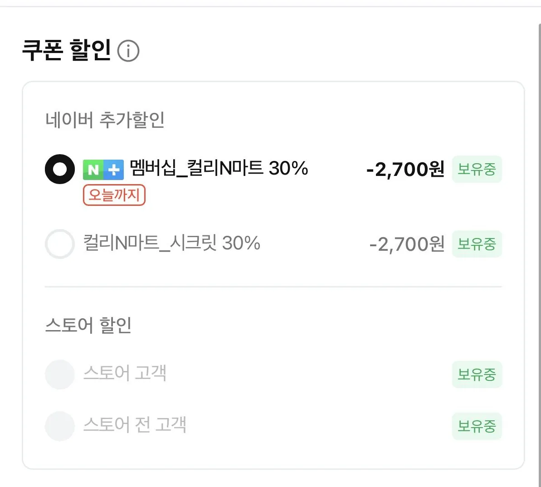
Task: Click the green N icon badge
Action: click(x=93, y=169)
